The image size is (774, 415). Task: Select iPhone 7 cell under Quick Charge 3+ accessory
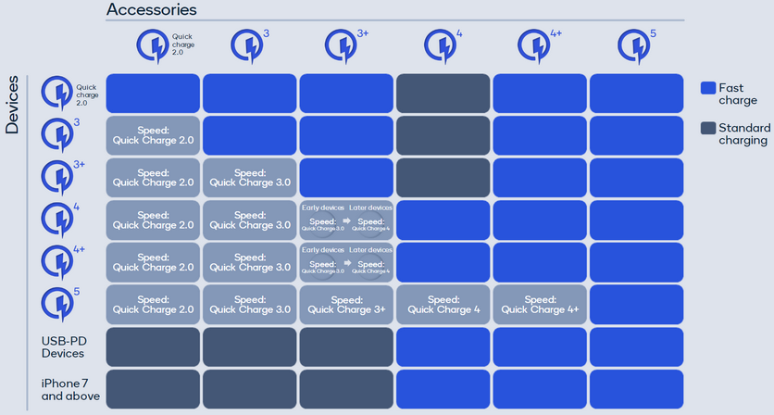click(346, 389)
